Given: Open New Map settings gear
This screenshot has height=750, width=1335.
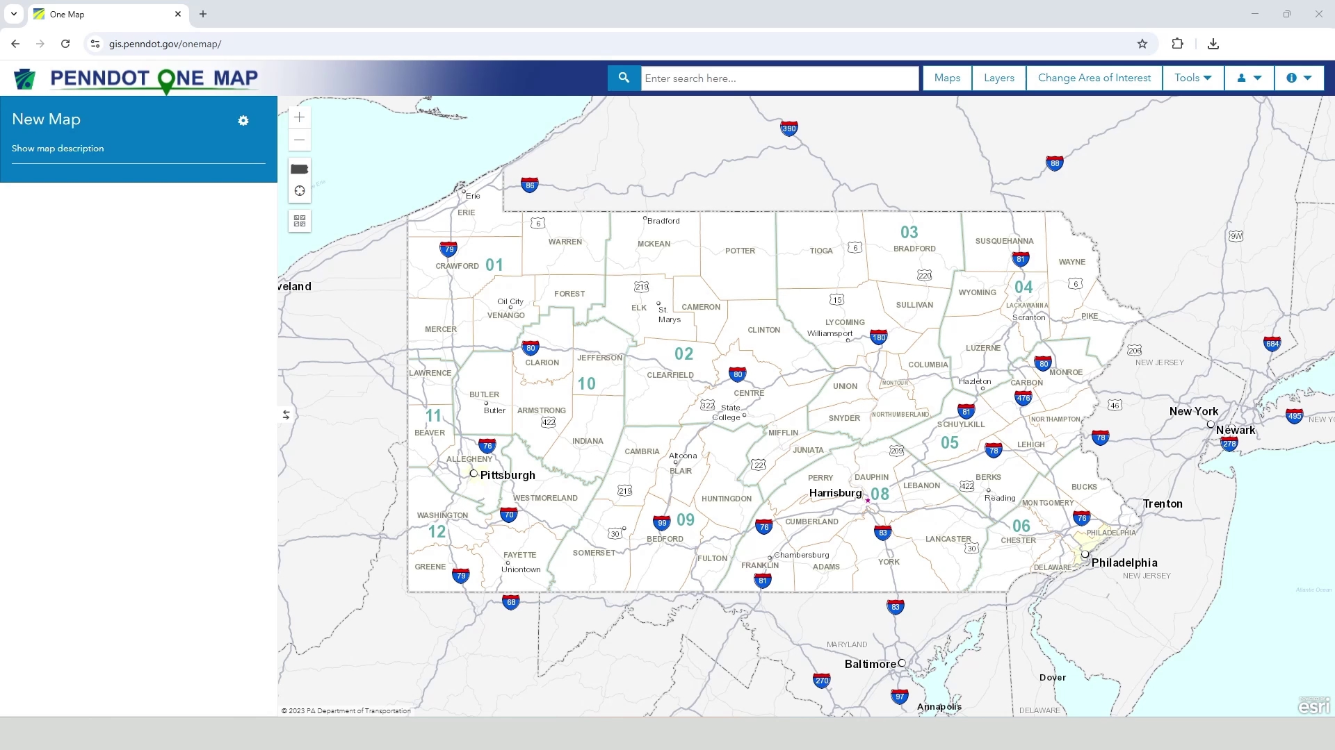Looking at the screenshot, I should pos(243,121).
